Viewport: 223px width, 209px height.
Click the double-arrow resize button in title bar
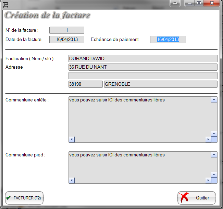(x=175, y=3)
